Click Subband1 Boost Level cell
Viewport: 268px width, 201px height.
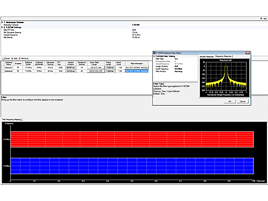click(x=120, y=68)
